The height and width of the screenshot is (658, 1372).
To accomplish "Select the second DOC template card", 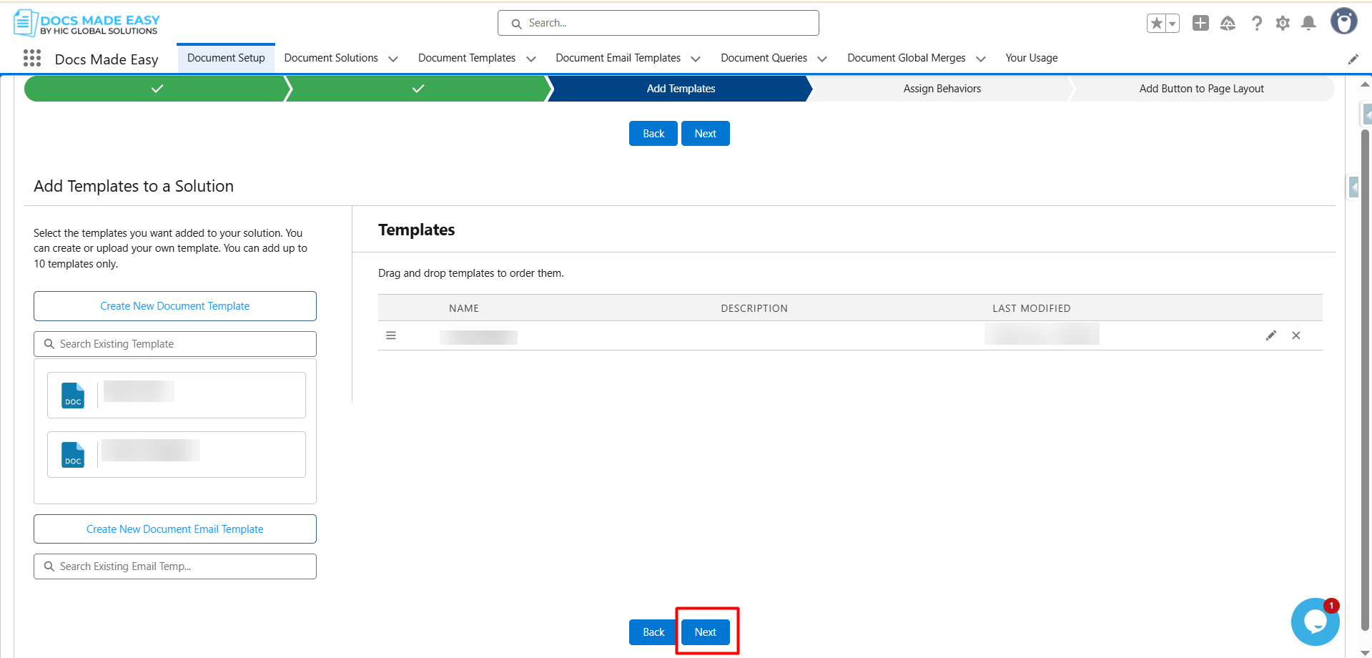I will [x=177, y=454].
